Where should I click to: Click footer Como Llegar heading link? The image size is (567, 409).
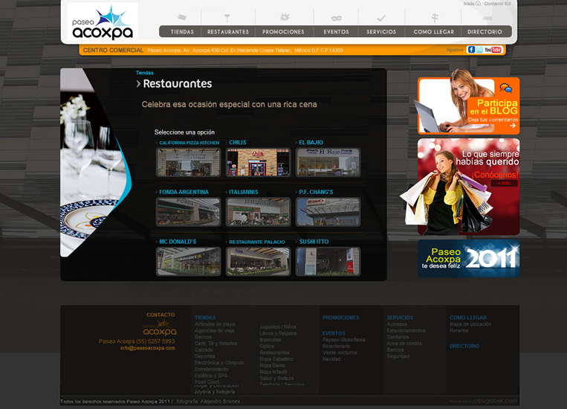coord(468,318)
